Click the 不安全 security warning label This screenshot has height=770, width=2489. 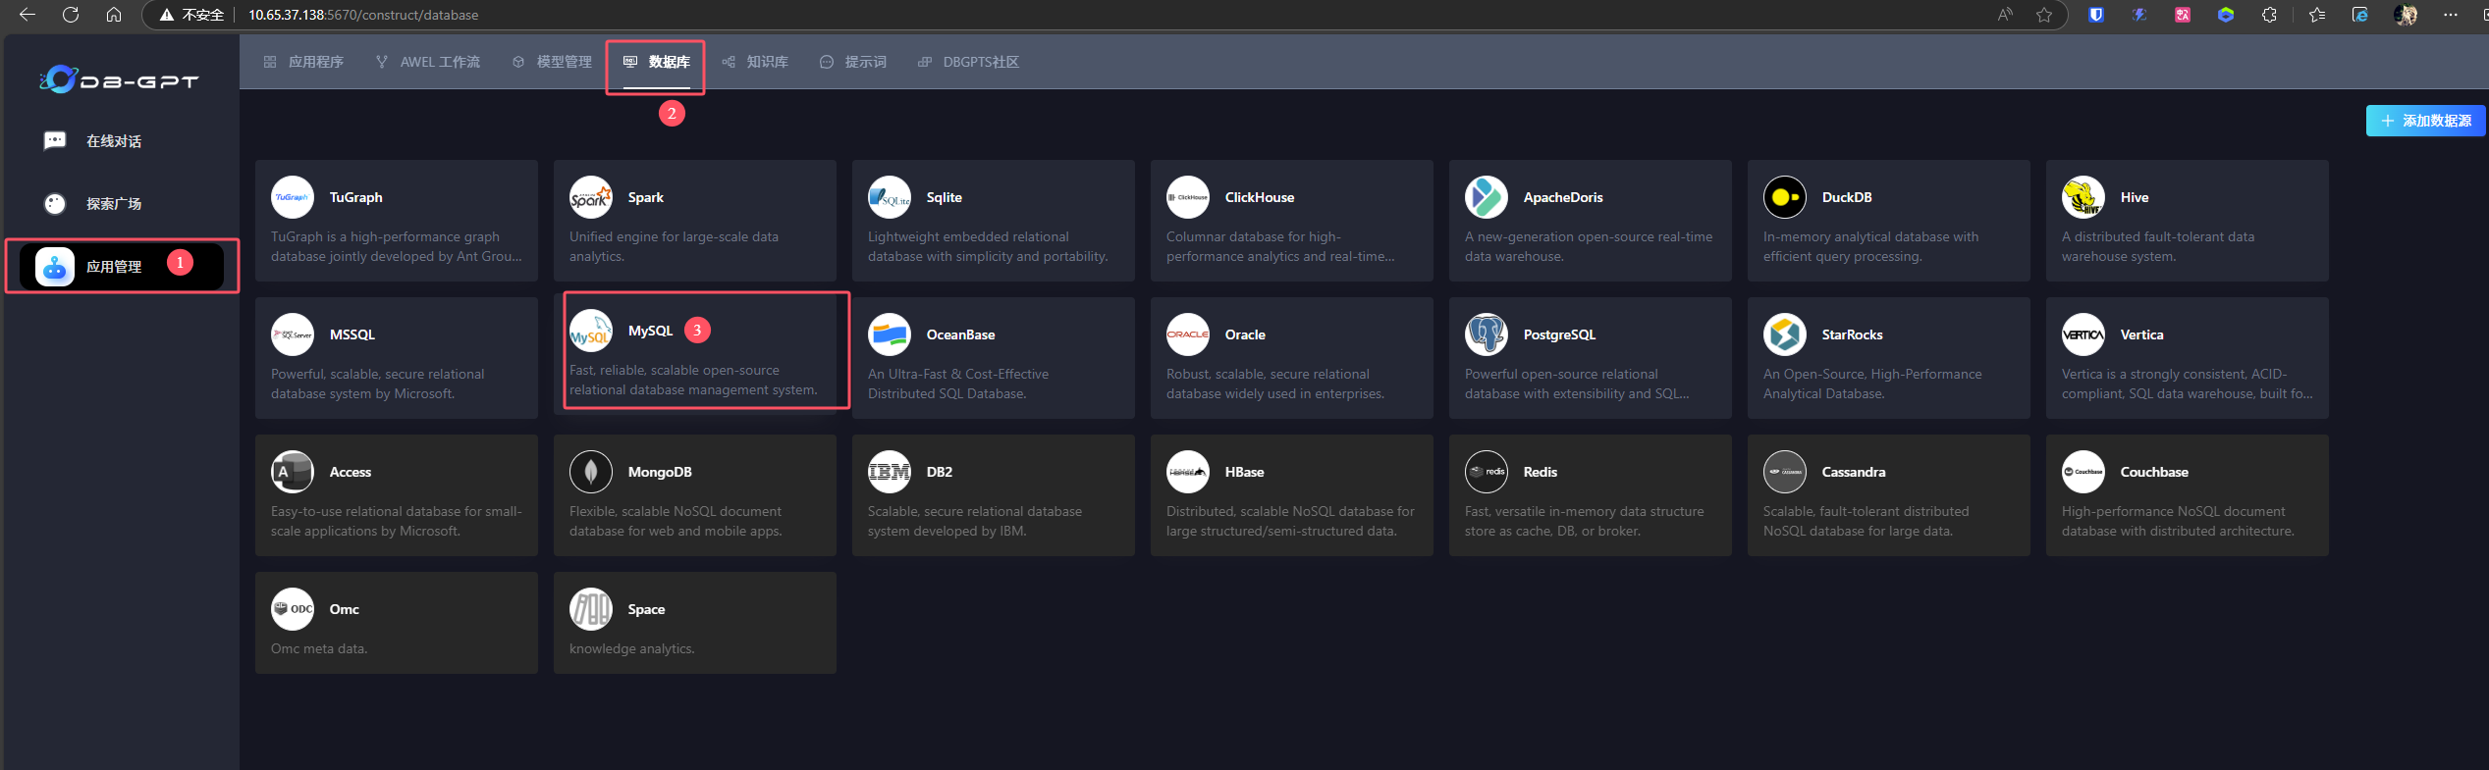192,15
